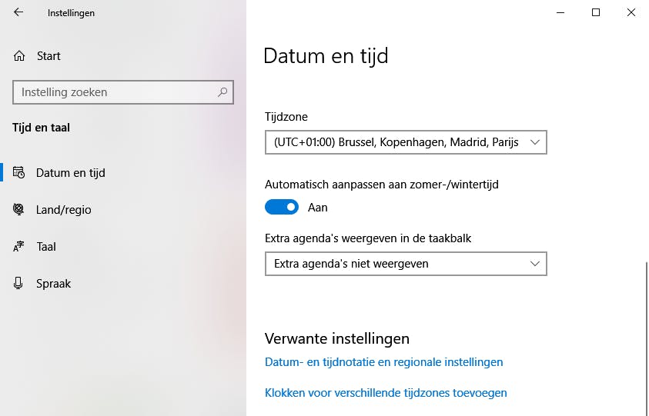Go to Spraak settings page
Screen dimensions: 649x416
(x=53, y=284)
